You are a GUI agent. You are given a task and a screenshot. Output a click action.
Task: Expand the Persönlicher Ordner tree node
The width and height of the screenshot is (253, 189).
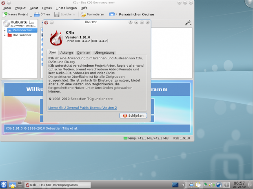click(x=4, y=30)
